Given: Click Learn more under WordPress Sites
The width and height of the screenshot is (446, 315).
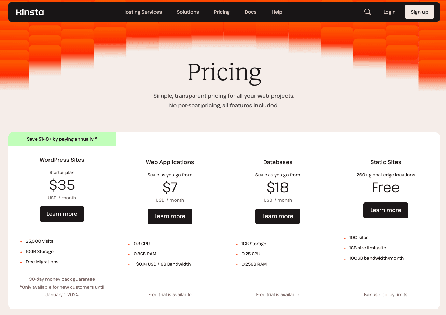Looking at the screenshot, I should 62,214.
